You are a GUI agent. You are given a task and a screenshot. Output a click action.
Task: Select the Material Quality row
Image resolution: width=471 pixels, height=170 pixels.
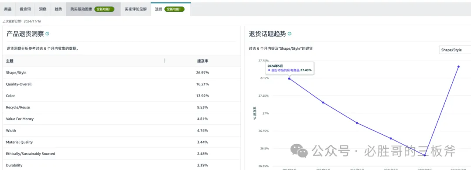coord(121,142)
